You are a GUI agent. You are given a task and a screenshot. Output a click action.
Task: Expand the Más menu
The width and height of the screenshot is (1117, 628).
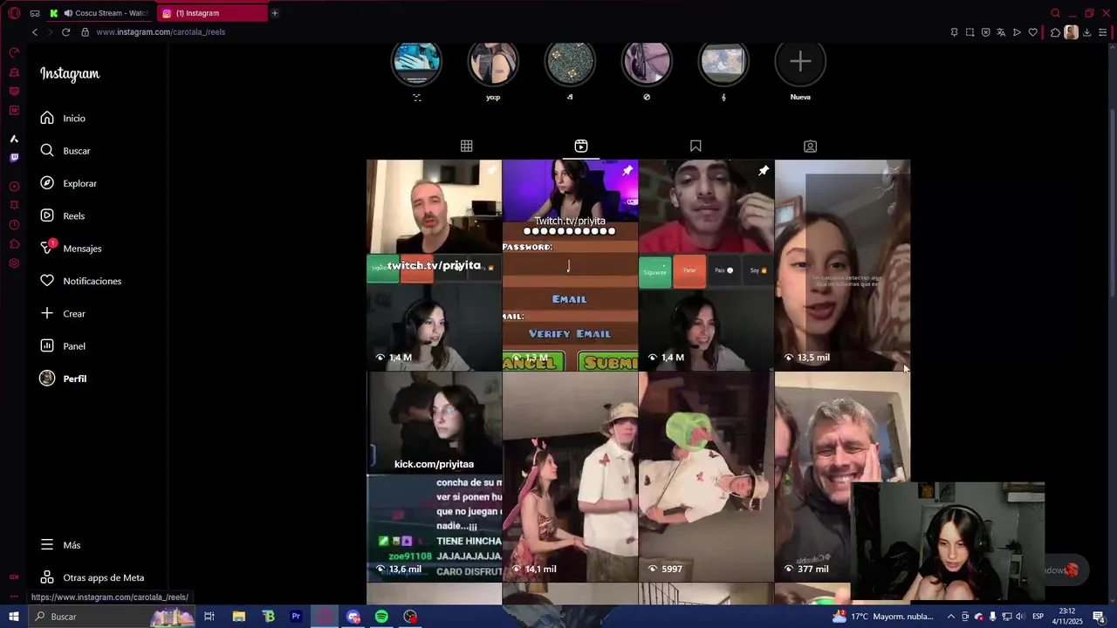pos(60,545)
